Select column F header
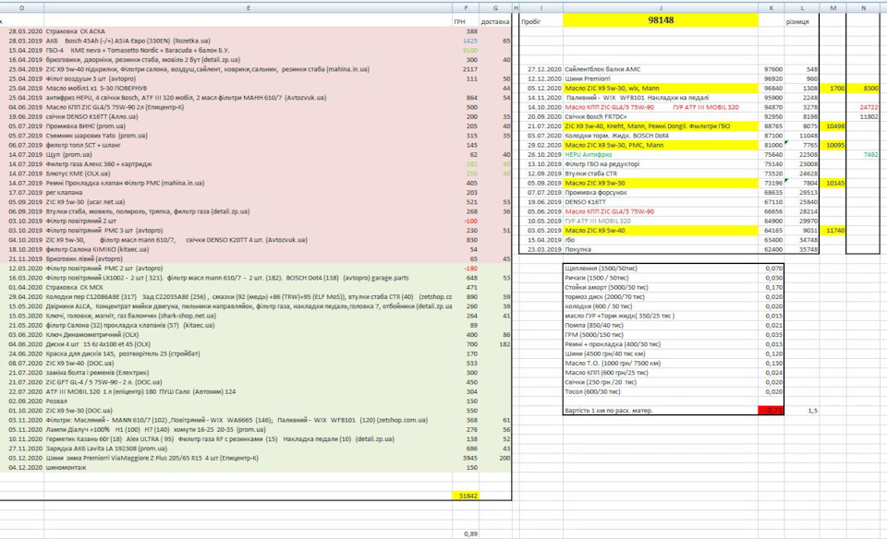This screenshot has width=887, height=539. tap(466, 8)
